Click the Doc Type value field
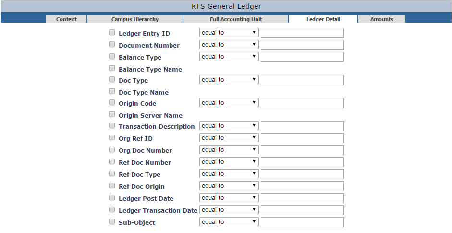This screenshot has width=452, height=233. pyautogui.click(x=303, y=80)
